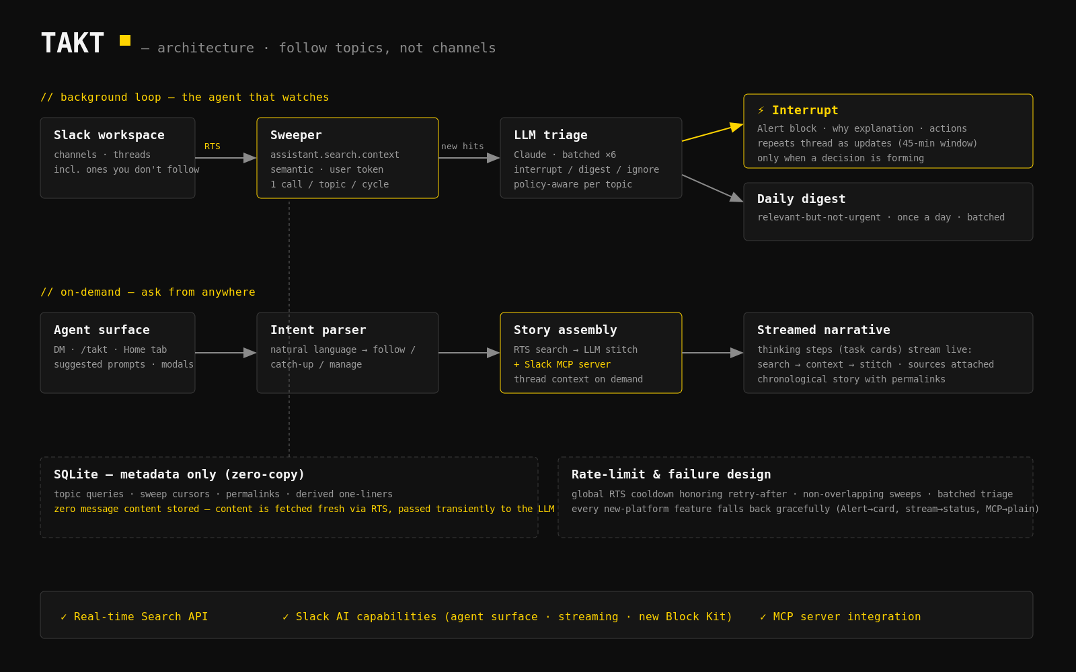Click the 'Slack AI capabilities' item
Image resolution: width=1076 pixels, height=672 pixels.
tap(508, 617)
